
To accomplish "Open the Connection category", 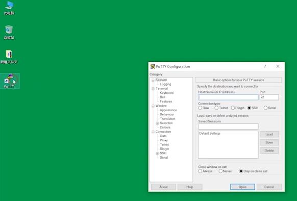I will (163, 132).
